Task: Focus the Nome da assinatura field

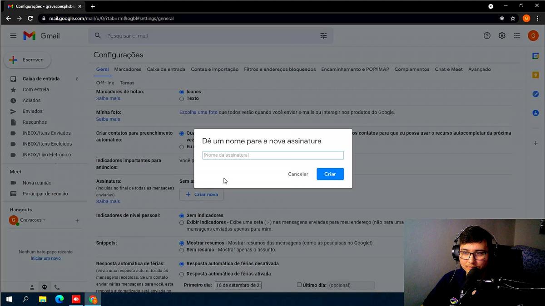Action: pos(273,155)
